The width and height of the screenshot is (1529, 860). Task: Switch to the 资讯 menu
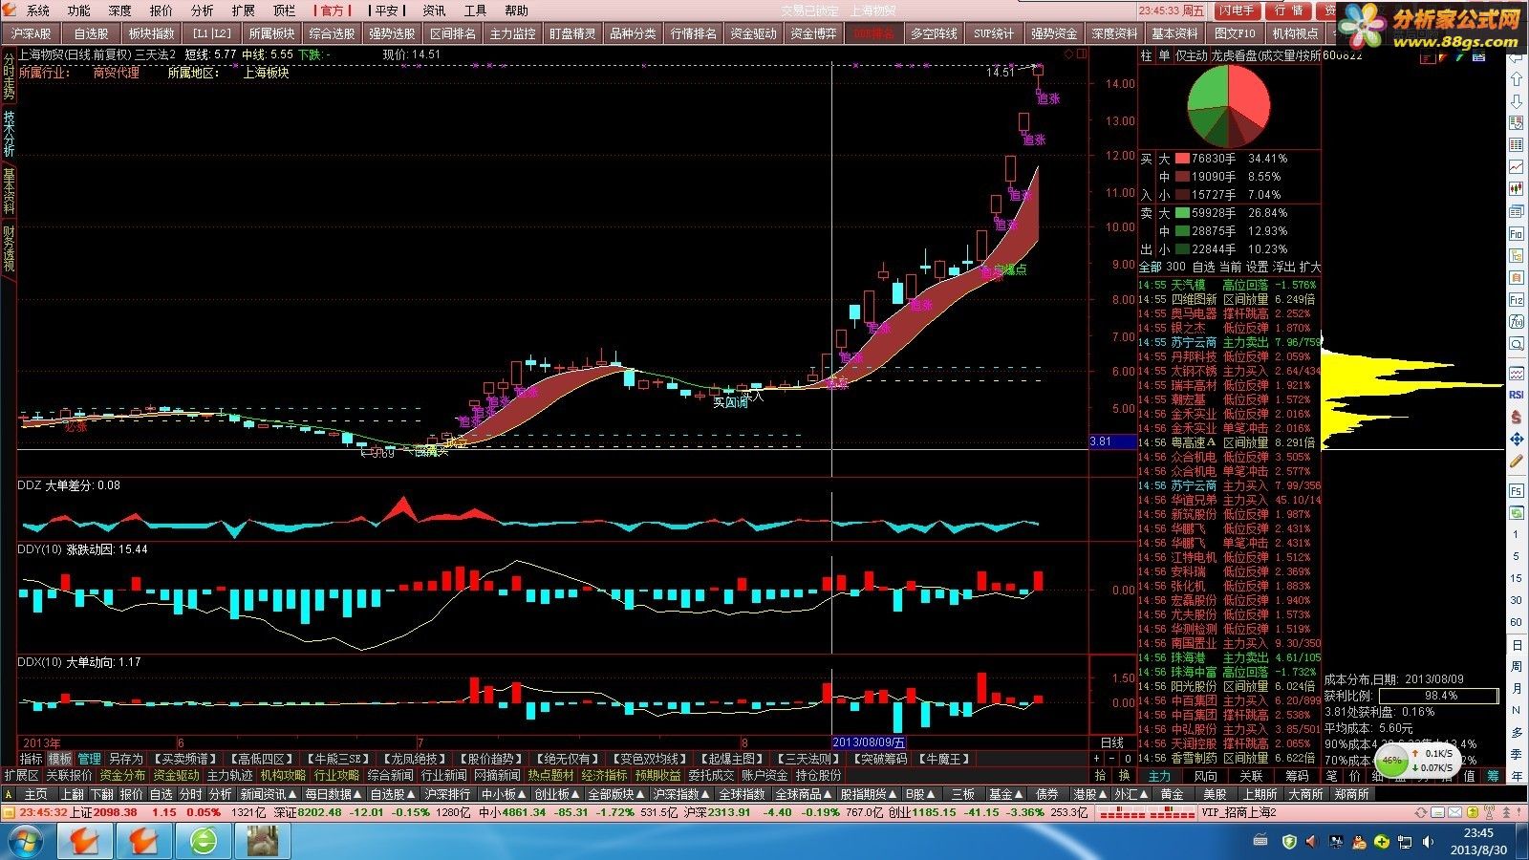pos(434,11)
